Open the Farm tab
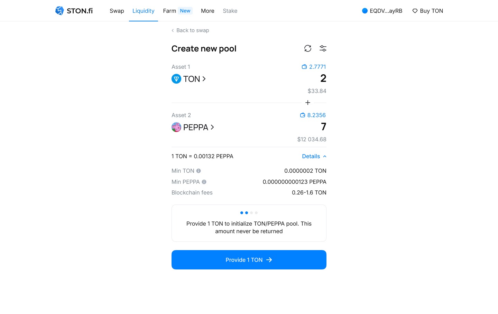Image resolution: width=498 pixels, height=314 pixels. [169, 11]
